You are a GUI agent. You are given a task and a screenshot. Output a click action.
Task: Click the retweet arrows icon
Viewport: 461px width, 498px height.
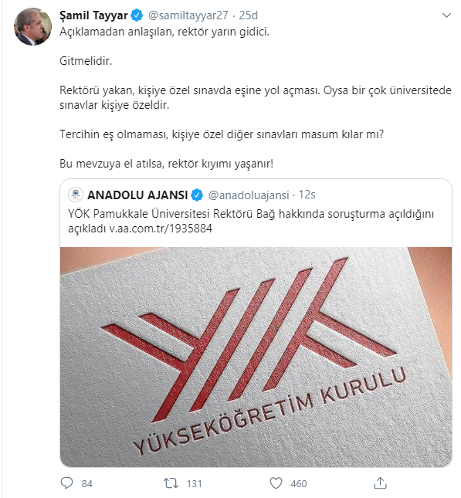tap(171, 483)
